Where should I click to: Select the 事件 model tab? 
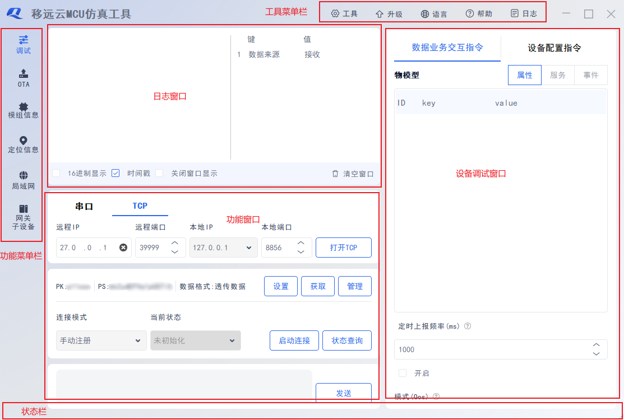[x=591, y=75]
